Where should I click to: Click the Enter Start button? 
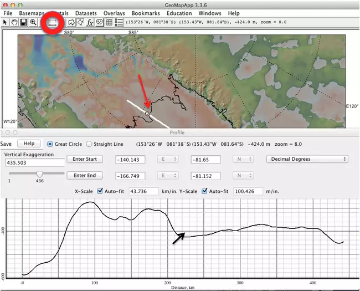[x=85, y=160]
